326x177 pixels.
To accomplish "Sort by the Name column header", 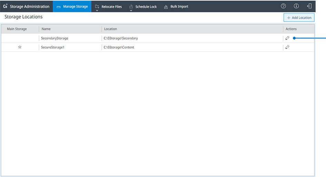I will tap(46, 29).
